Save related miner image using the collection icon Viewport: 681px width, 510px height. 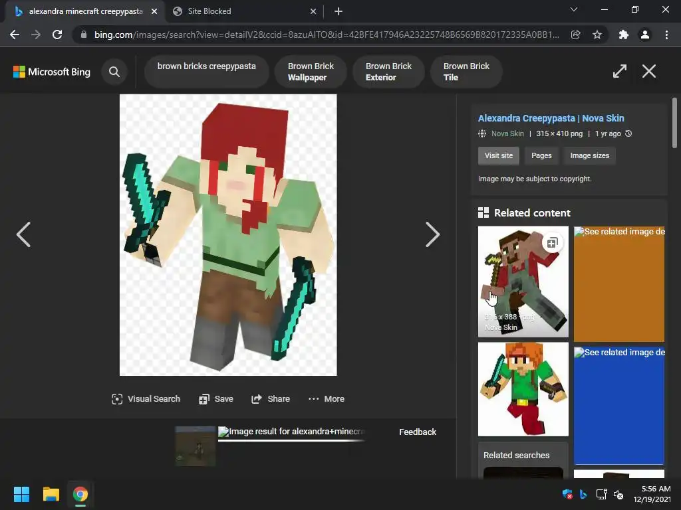[552, 243]
